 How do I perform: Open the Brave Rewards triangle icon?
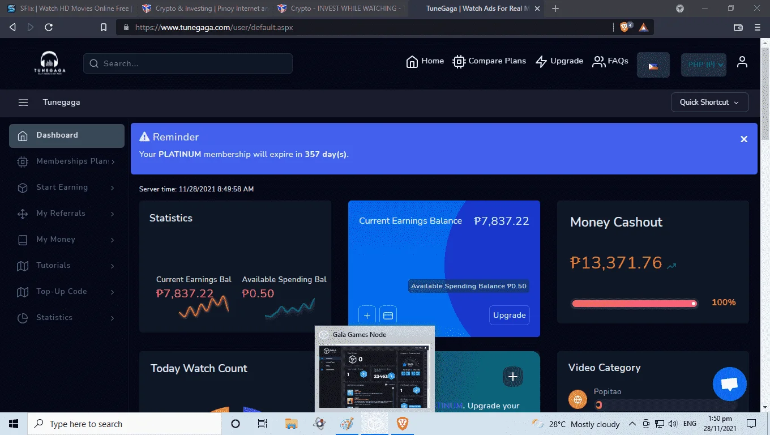643,27
